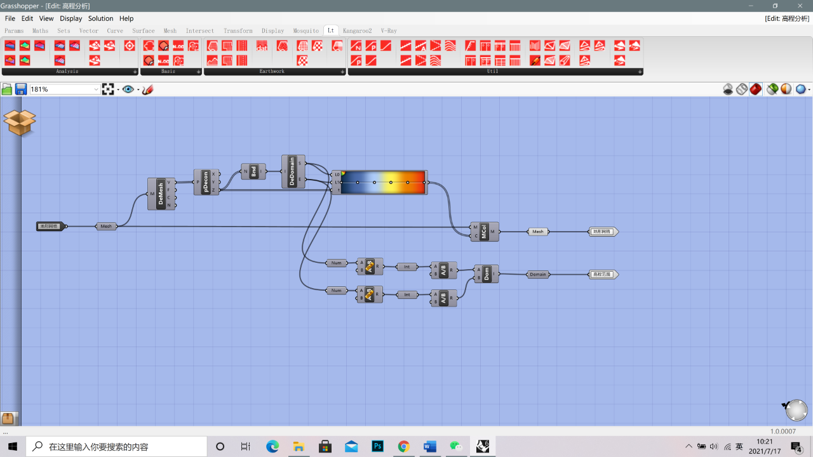
Task: Enable shaded preview red cylinder
Action: pyautogui.click(x=755, y=89)
